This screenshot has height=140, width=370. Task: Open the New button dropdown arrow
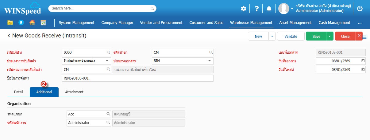272,36
